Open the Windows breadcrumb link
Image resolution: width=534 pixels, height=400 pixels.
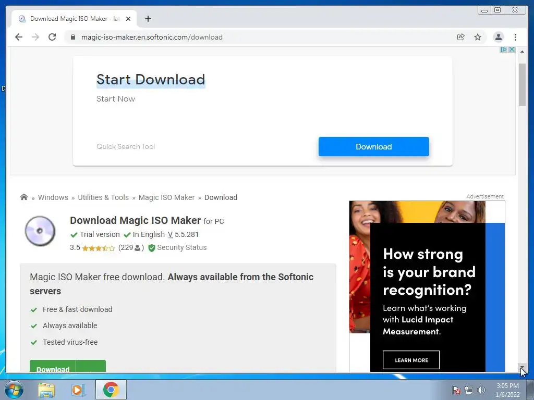(53, 197)
